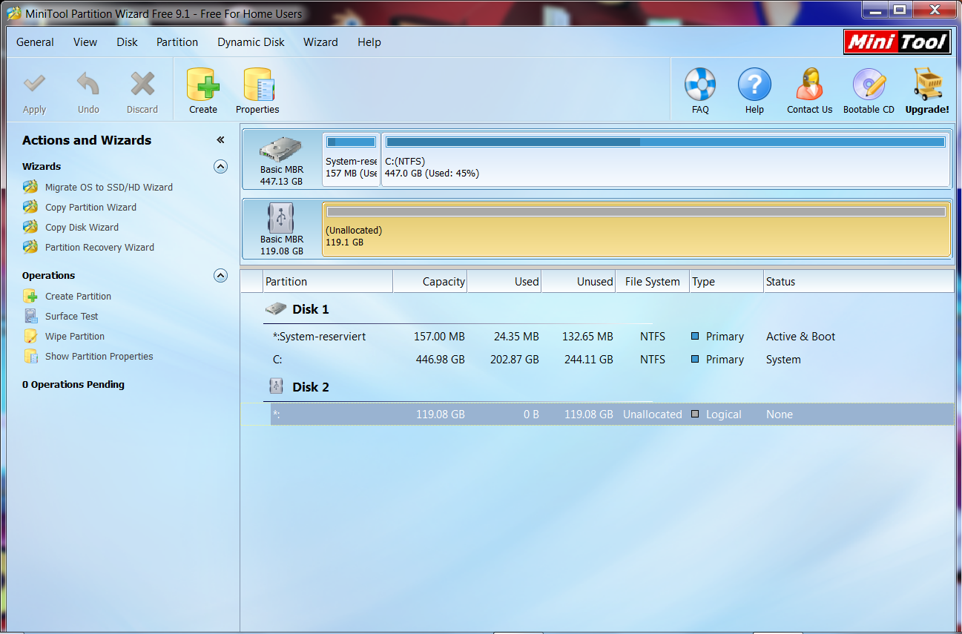Collapse the Operations section
Screen dimensions: 962x634
[x=220, y=275]
